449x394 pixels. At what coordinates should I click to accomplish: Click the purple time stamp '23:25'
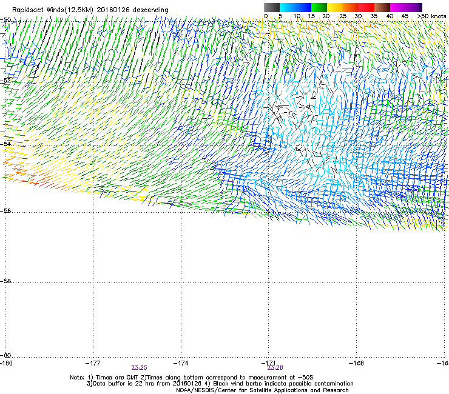139,368
